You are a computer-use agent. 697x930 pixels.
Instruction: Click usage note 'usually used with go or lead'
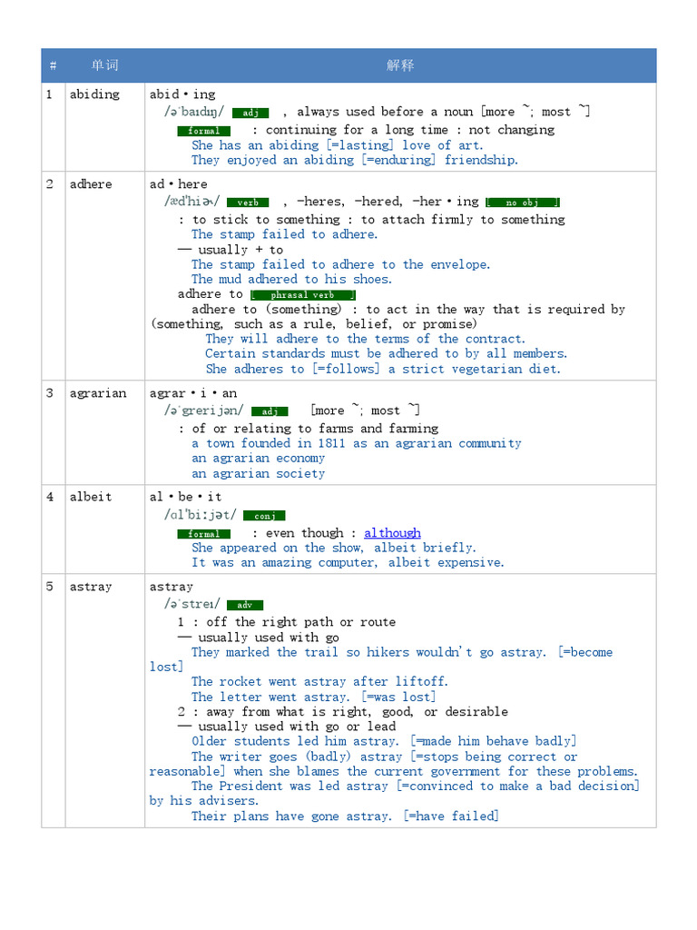297,727
